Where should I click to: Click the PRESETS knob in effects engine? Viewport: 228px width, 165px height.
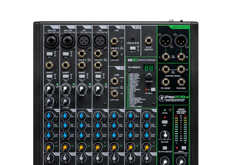click(x=149, y=76)
